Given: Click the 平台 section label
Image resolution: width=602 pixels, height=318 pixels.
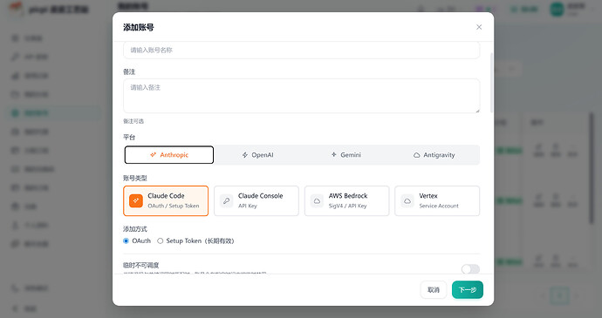Looking at the screenshot, I should (129, 138).
